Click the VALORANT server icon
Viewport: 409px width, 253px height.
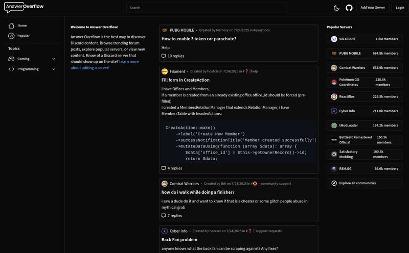click(334, 39)
